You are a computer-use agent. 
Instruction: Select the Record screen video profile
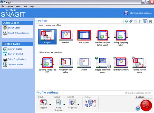tap(139, 65)
